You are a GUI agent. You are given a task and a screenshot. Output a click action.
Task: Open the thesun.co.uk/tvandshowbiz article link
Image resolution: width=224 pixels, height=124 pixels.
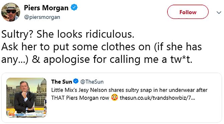pos(157,98)
